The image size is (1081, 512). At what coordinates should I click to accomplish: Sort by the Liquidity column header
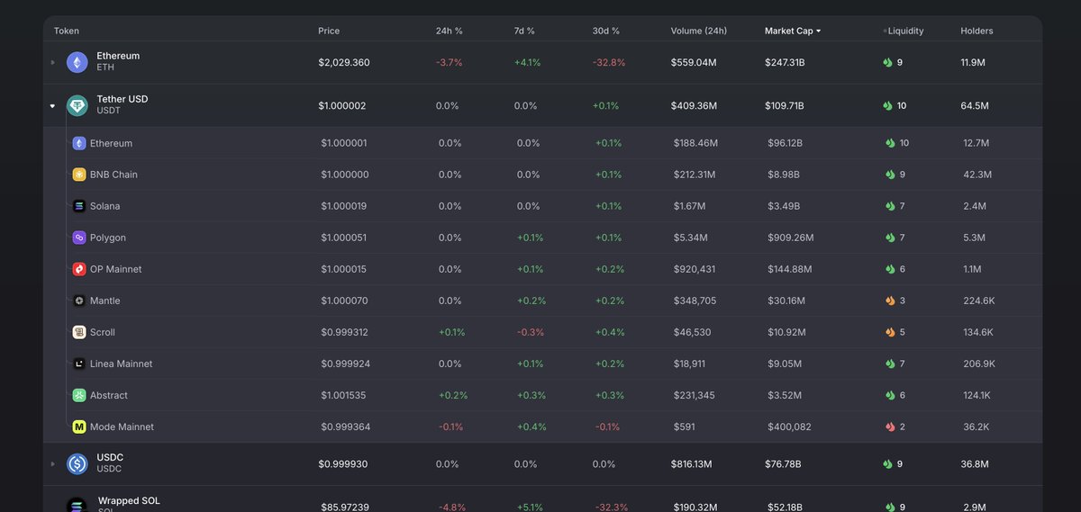(x=905, y=31)
